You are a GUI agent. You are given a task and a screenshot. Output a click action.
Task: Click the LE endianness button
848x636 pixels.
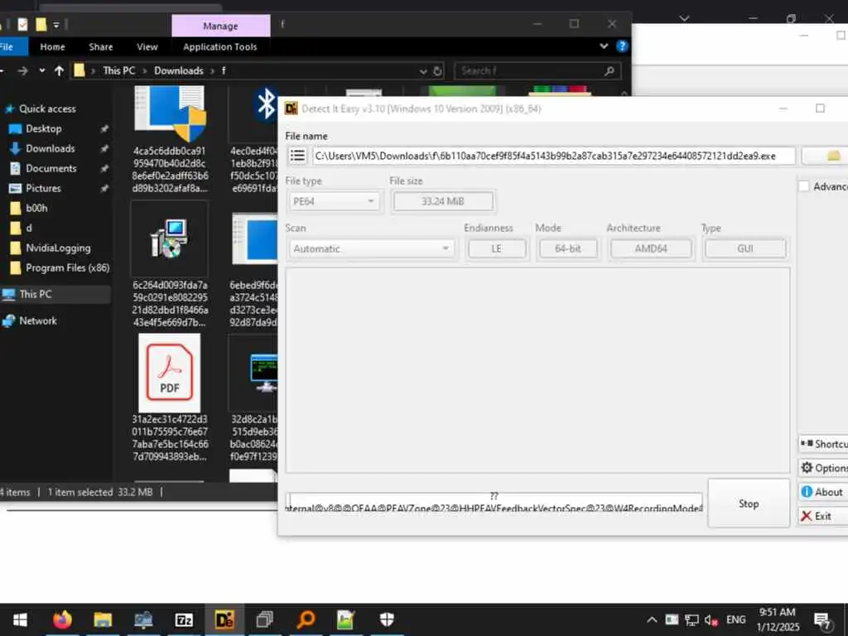coord(497,248)
